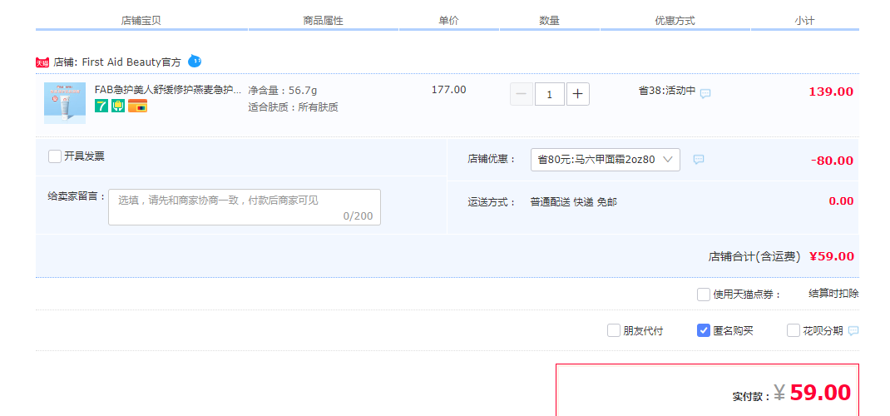Click the -80.00 discount amount
The width and height of the screenshot is (890, 416).
pyautogui.click(x=832, y=161)
